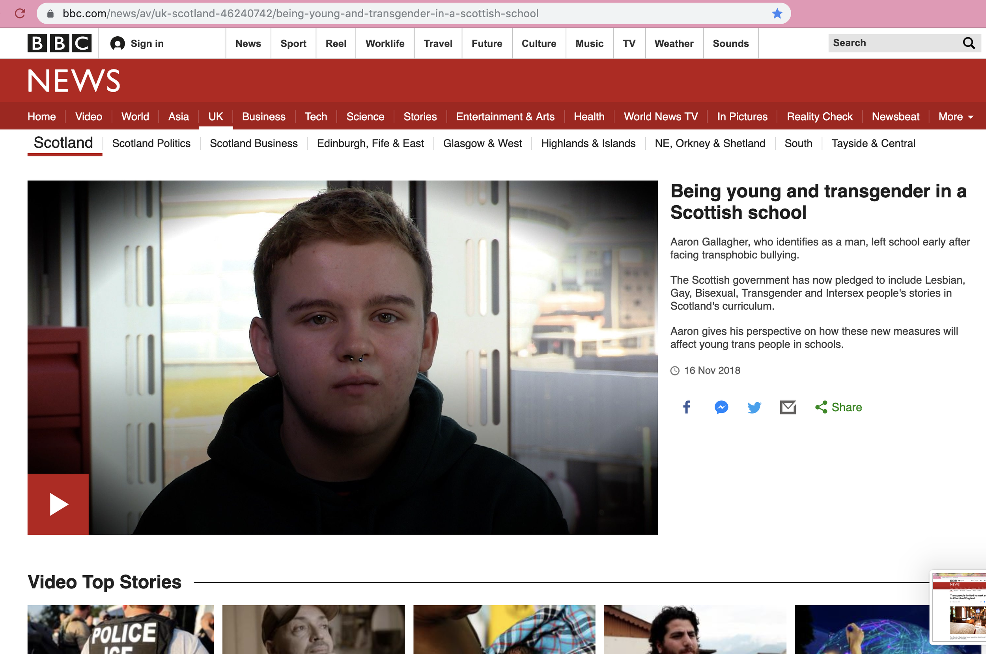
Task: Open Glasgow & West link
Action: (x=483, y=143)
